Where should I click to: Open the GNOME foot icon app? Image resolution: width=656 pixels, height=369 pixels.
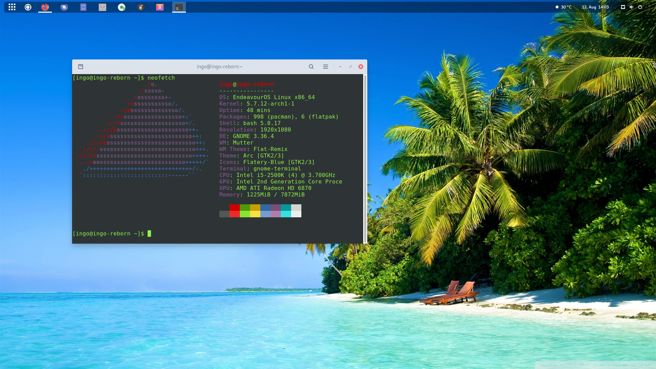(141, 7)
